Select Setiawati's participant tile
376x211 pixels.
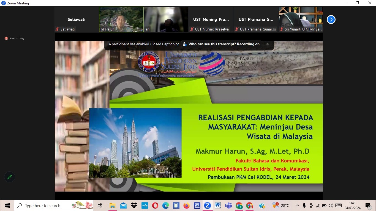click(77, 20)
